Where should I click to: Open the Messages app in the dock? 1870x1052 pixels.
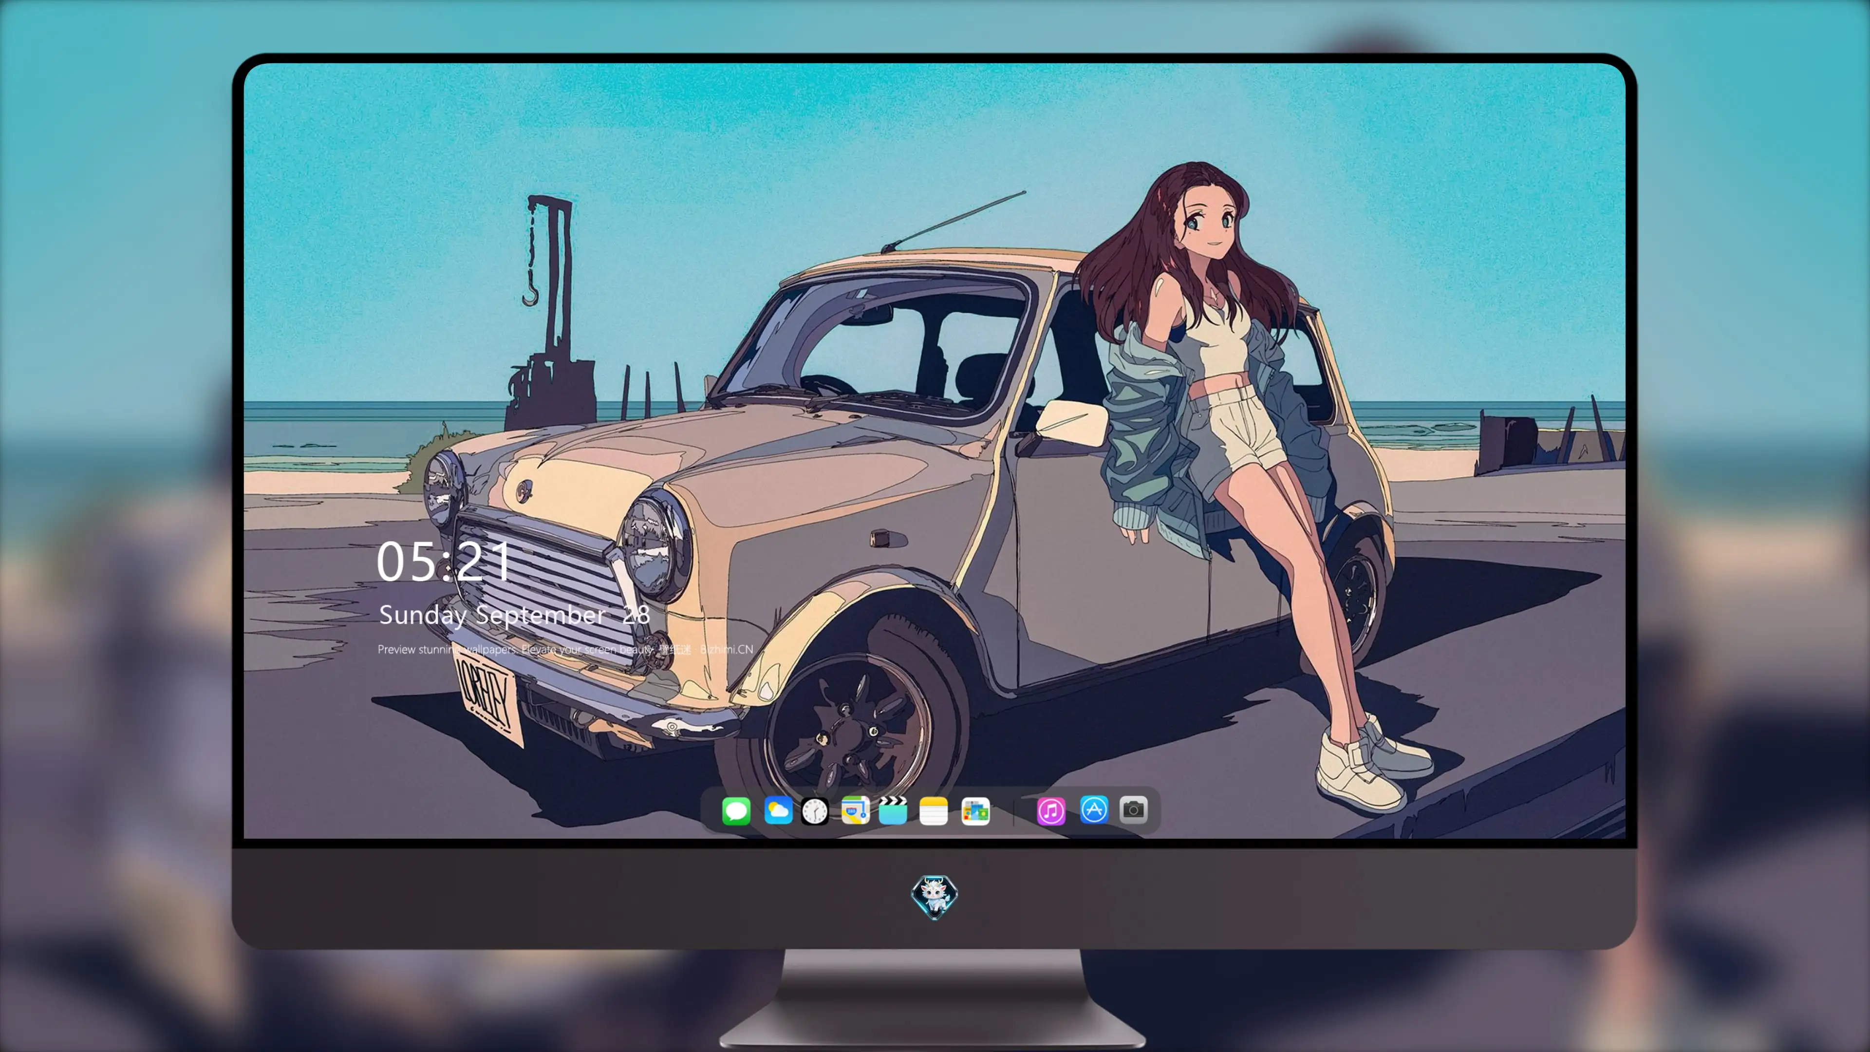(x=736, y=810)
